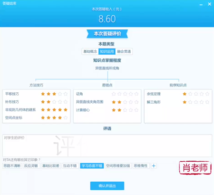Click the first star for 证角

(114, 94)
